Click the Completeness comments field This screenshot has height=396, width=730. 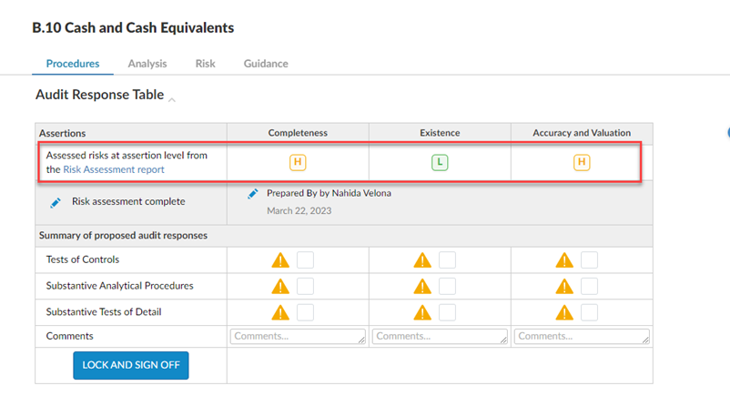click(298, 336)
